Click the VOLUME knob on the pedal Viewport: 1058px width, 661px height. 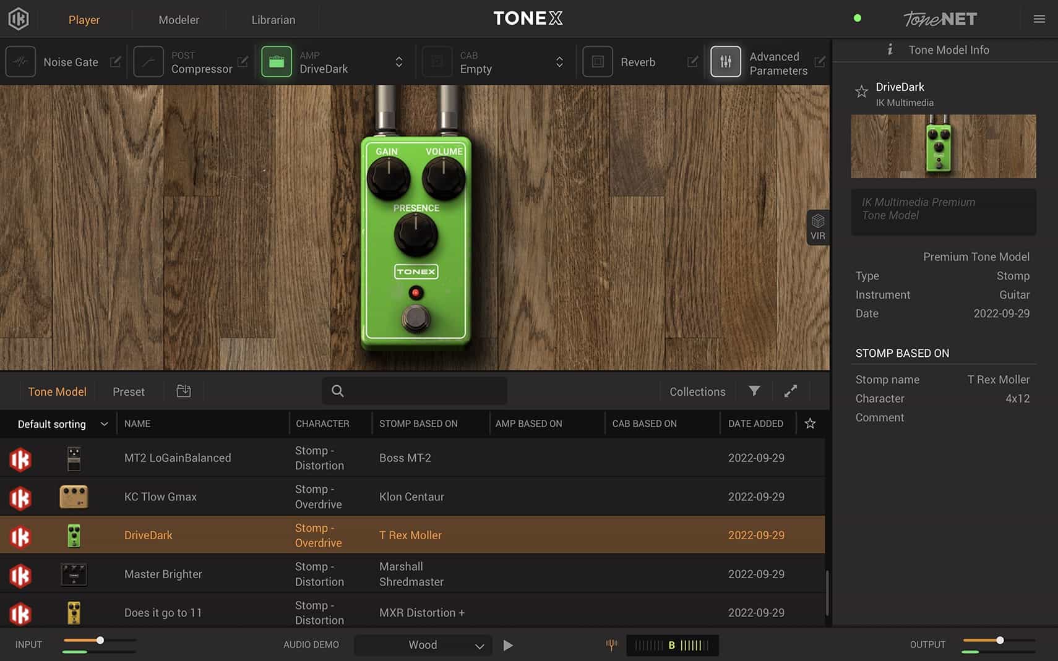(x=443, y=178)
